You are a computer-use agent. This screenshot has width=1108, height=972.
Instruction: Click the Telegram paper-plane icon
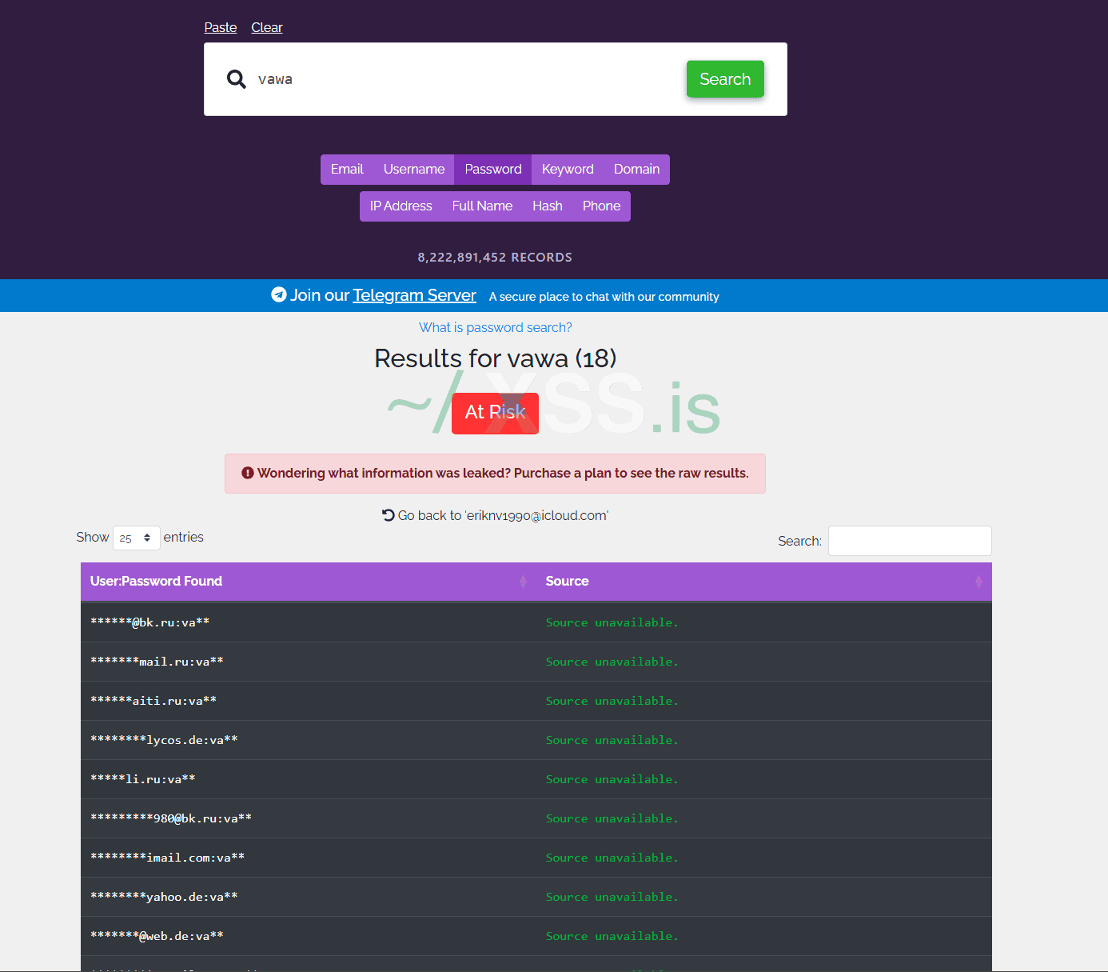[278, 294]
